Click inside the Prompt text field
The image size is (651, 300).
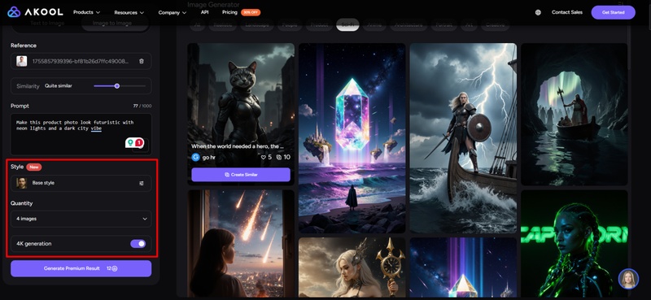point(81,134)
